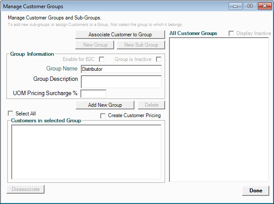
Task: Maximize the Manage Customer Groups window
Action: coord(249,6)
